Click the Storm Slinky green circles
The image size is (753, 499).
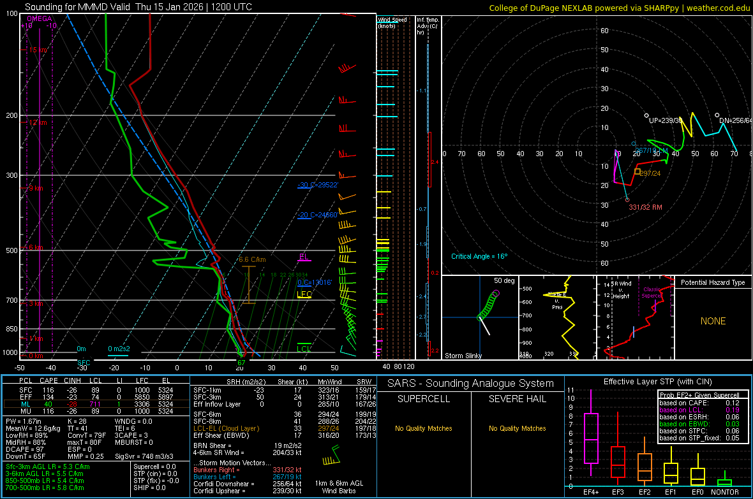click(488, 305)
